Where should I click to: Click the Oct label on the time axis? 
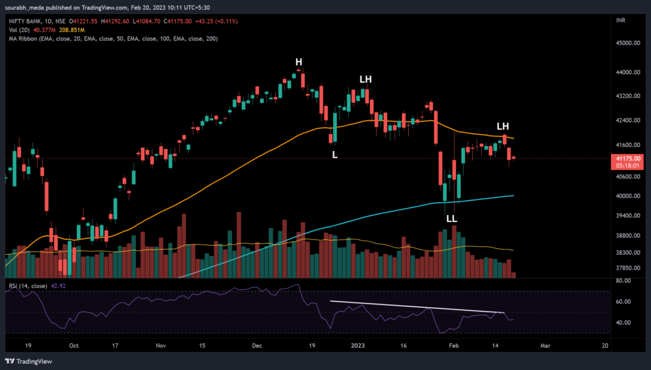click(74, 345)
